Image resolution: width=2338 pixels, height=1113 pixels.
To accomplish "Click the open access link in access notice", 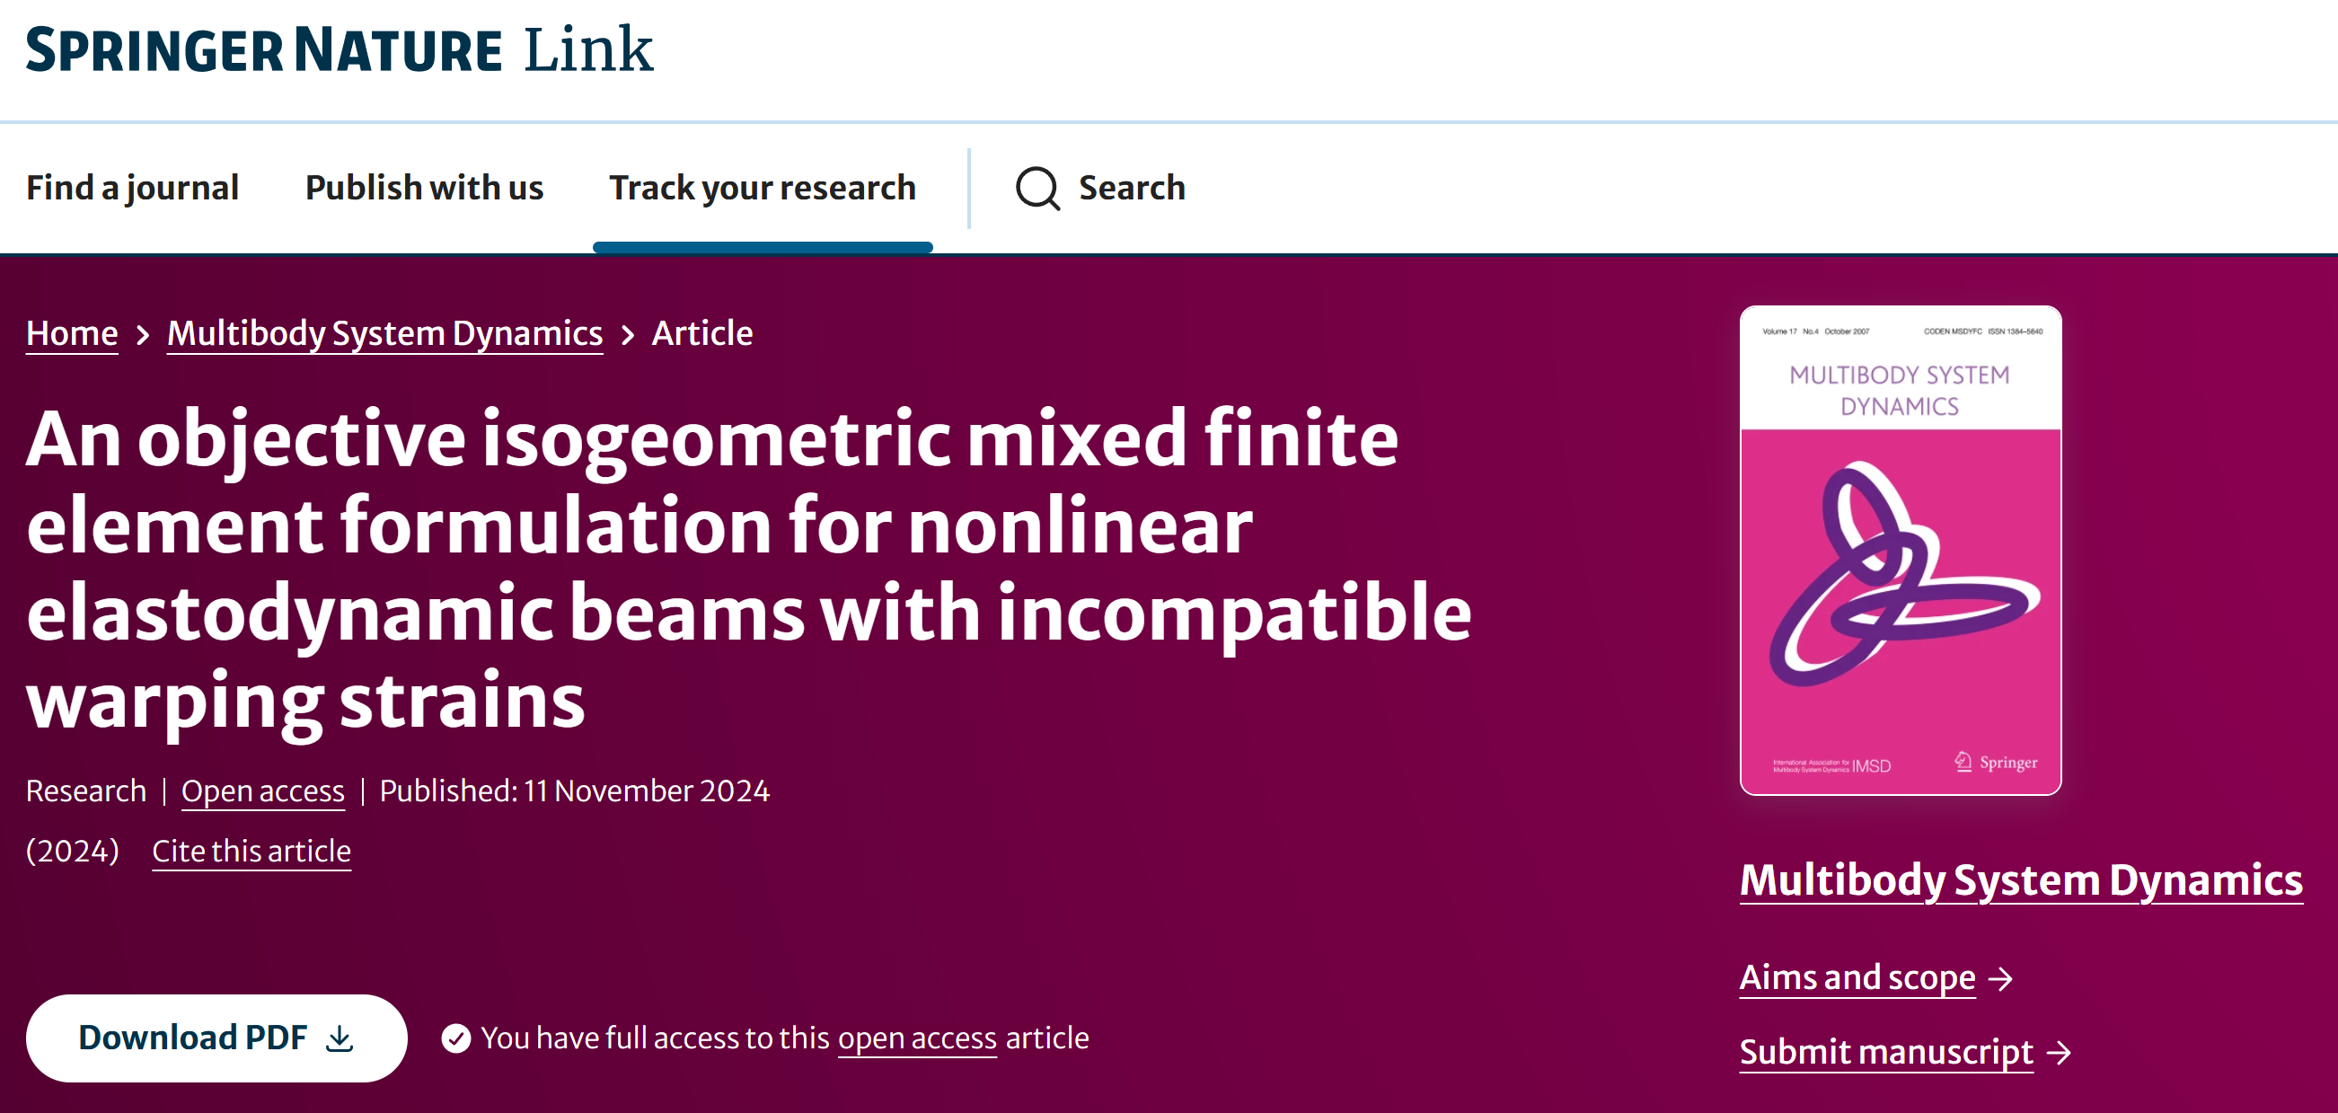I will click(x=917, y=1038).
